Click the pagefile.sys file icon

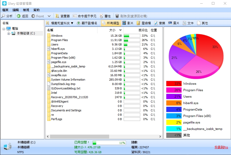[x=49, y=62]
